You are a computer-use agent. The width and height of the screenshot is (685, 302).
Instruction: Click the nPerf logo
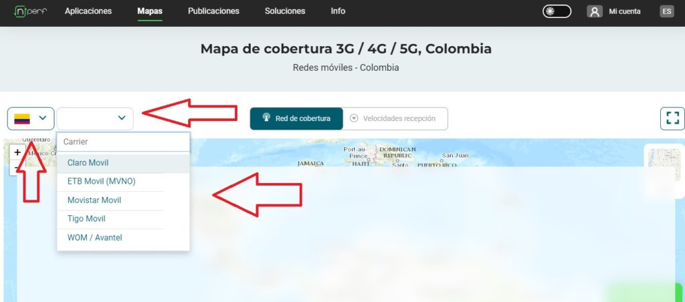[30, 11]
